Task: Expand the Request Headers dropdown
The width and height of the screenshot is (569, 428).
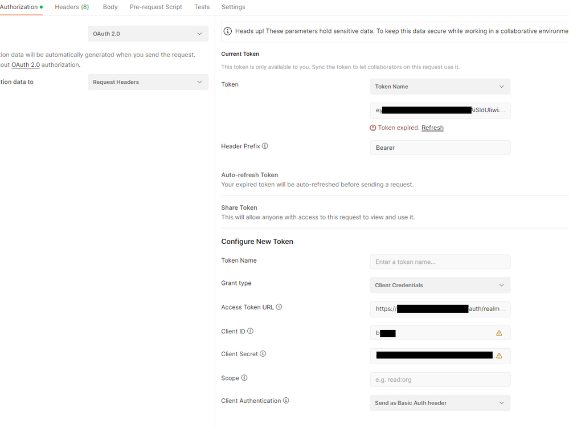Action: (148, 82)
